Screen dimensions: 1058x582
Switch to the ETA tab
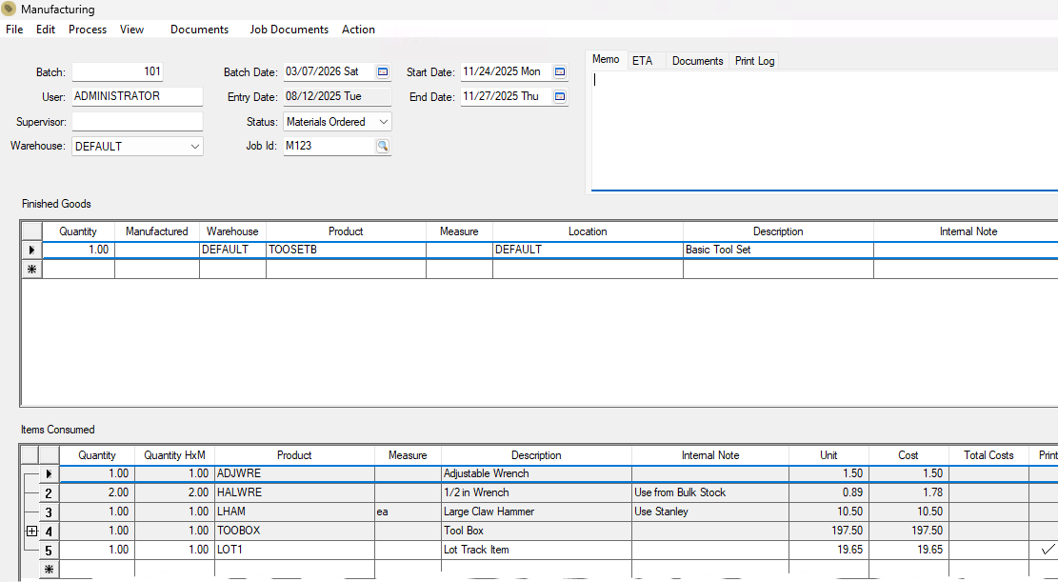(x=643, y=61)
